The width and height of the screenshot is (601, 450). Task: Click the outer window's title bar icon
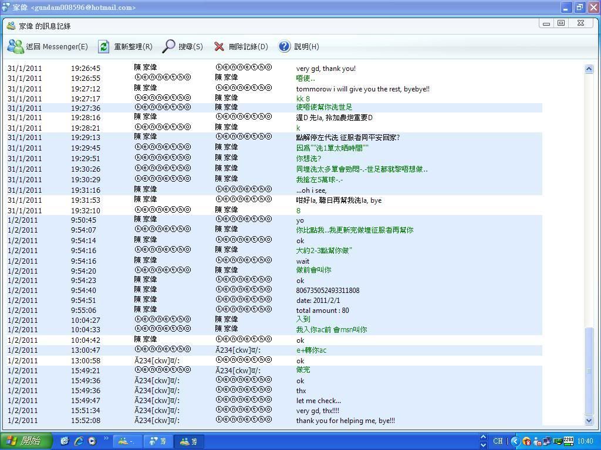coord(6,7)
